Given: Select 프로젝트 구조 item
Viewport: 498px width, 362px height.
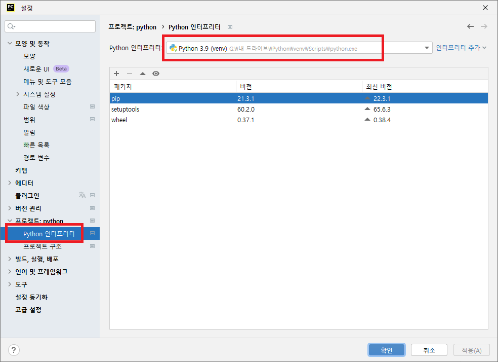Looking at the screenshot, I should (x=43, y=246).
